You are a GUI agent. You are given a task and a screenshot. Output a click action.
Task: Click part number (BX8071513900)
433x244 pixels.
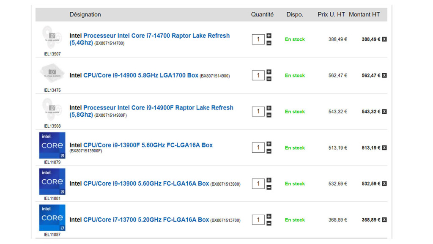click(225, 184)
